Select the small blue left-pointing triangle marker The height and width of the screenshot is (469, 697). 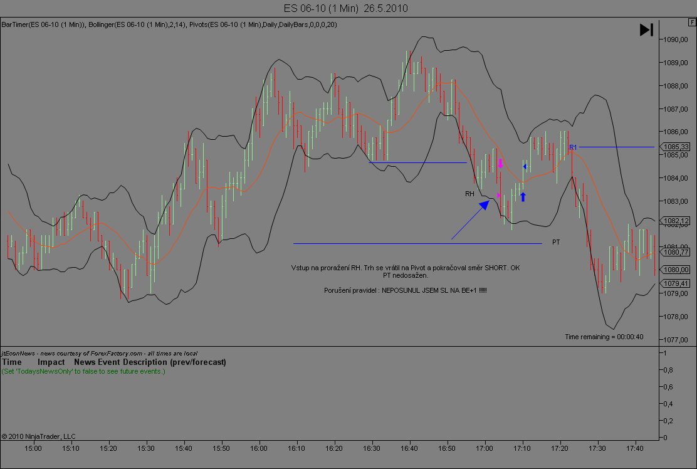[x=525, y=167]
